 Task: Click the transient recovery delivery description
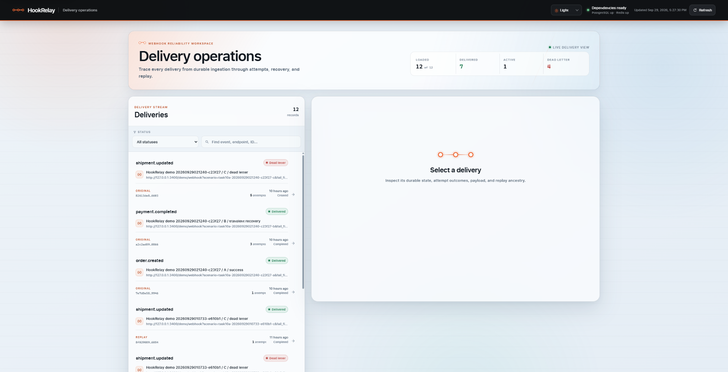[203, 221]
